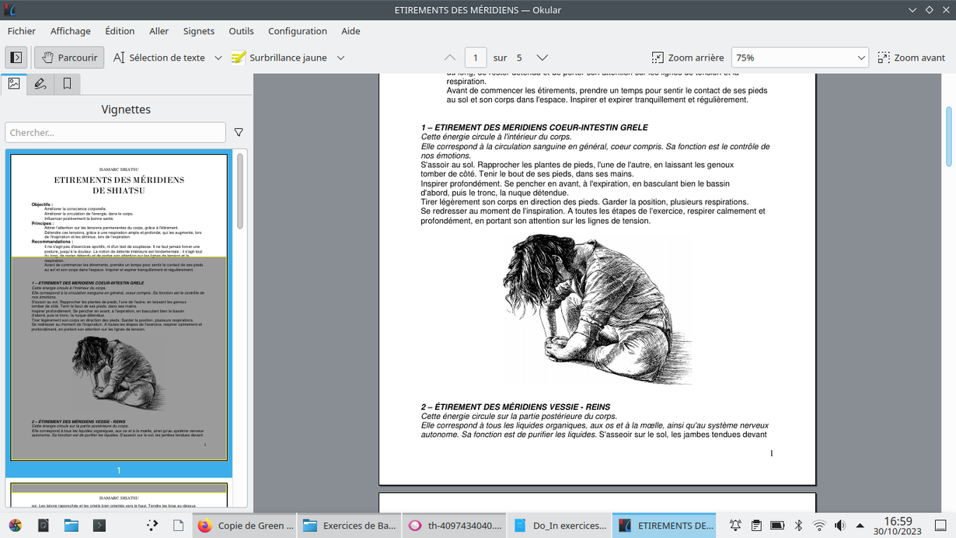956x538 pixels.
Task: Open the 75% zoom level combo box
Action: pyautogui.click(x=800, y=58)
